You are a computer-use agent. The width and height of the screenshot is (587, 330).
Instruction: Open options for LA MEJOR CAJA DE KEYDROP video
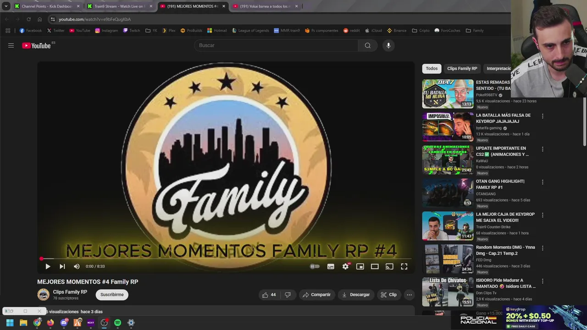click(543, 215)
